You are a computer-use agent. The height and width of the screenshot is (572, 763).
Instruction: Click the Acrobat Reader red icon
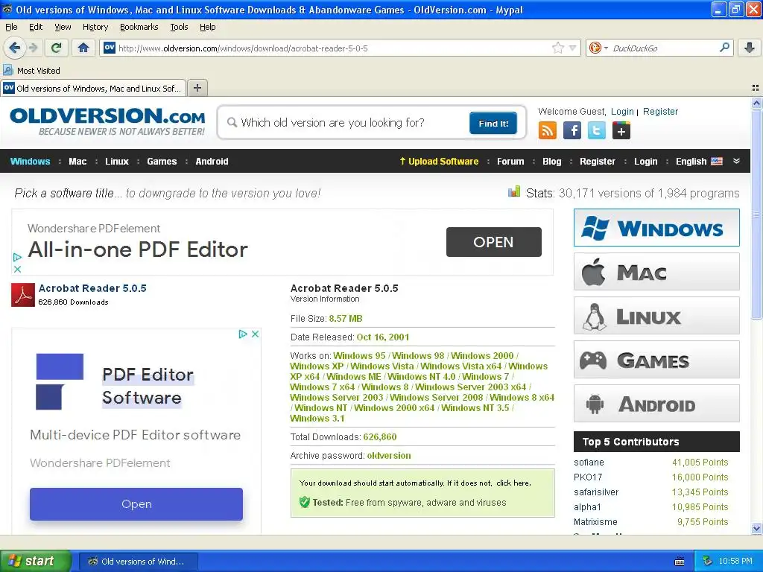tap(23, 295)
